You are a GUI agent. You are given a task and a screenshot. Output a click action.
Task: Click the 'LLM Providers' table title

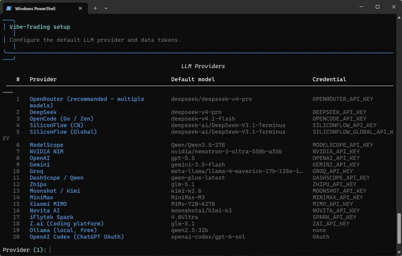203,66
